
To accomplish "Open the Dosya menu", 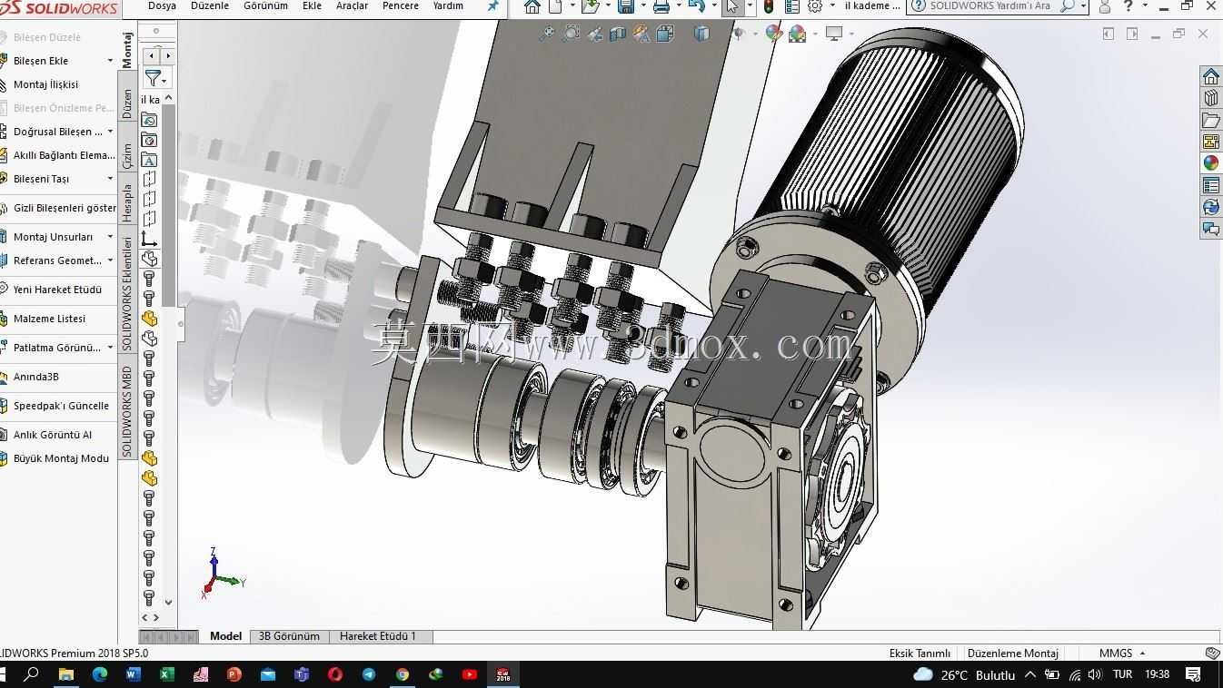I will pos(162,5).
